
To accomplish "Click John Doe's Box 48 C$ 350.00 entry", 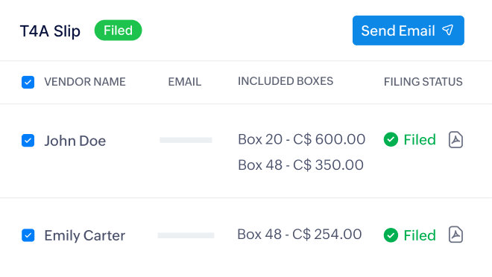I will pyautogui.click(x=300, y=165).
